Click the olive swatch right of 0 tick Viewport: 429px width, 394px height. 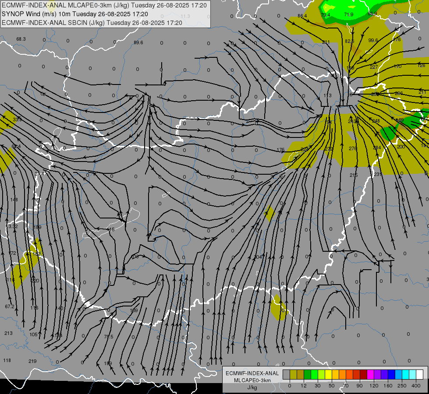[x=293, y=374]
